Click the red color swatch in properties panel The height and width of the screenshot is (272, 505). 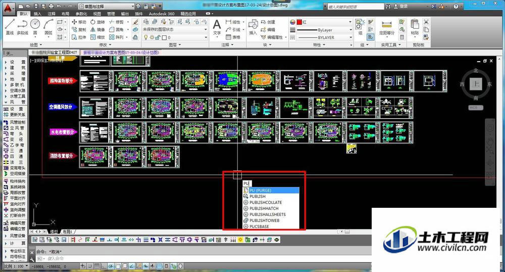pos(299,22)
